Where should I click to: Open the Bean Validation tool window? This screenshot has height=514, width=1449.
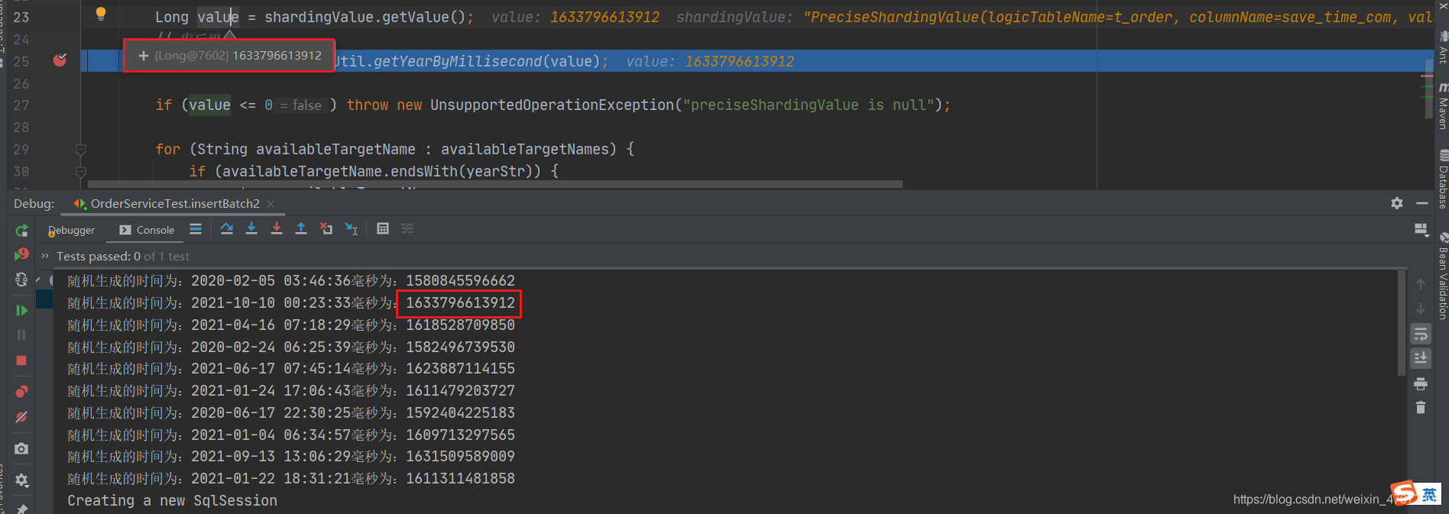1442,276
